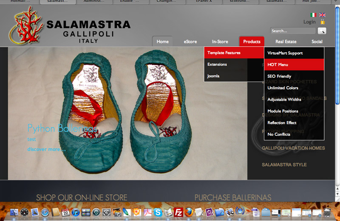The image size is (340, 221).
Task: Expand the Extensions submenu entry
Action: [234, 64]
